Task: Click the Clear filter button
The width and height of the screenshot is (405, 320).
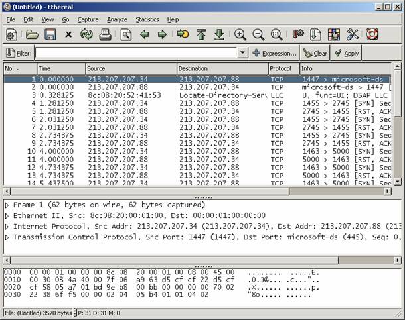Action: (x=315, y=53)
